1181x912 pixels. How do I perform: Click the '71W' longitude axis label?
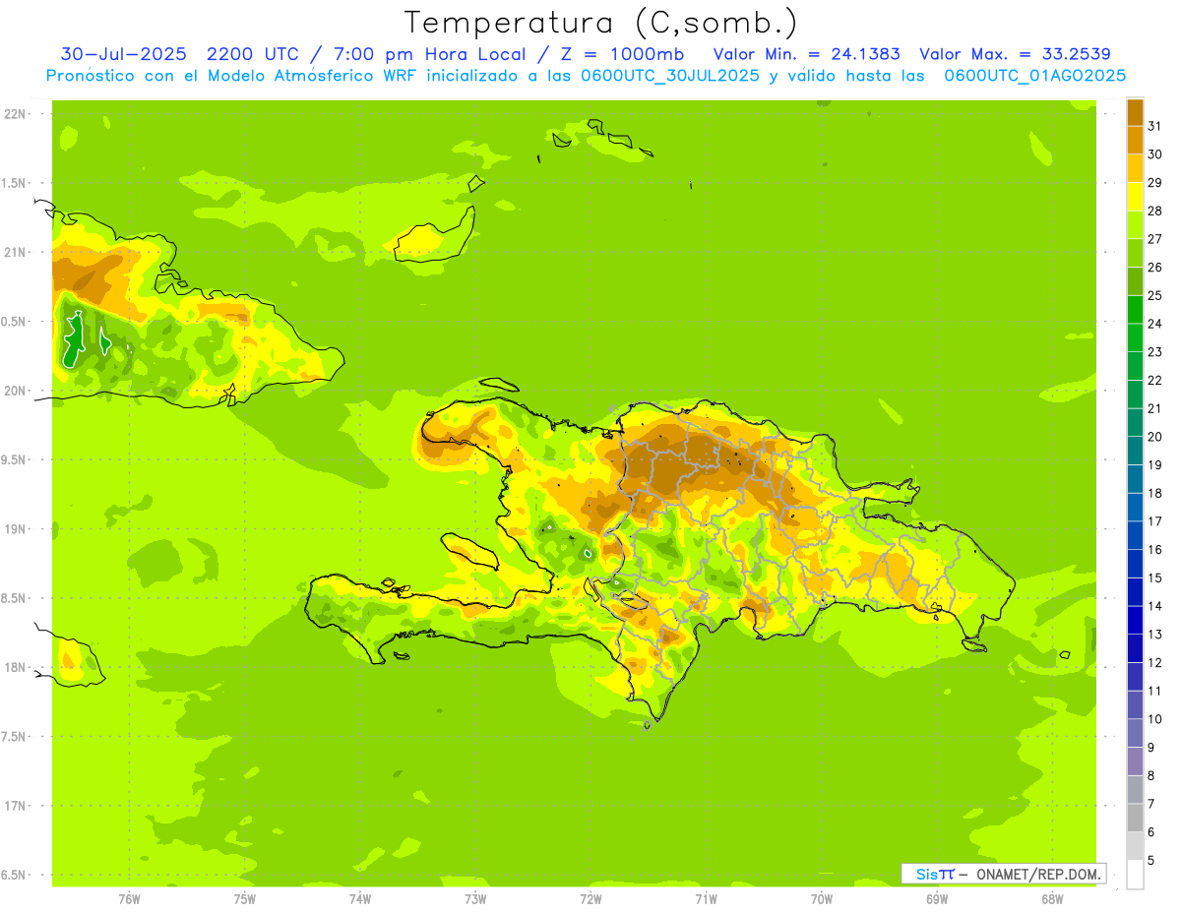pos(706,898)
